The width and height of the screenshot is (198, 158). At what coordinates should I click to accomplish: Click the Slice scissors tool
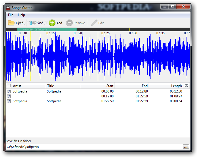[x=36, y=23]
